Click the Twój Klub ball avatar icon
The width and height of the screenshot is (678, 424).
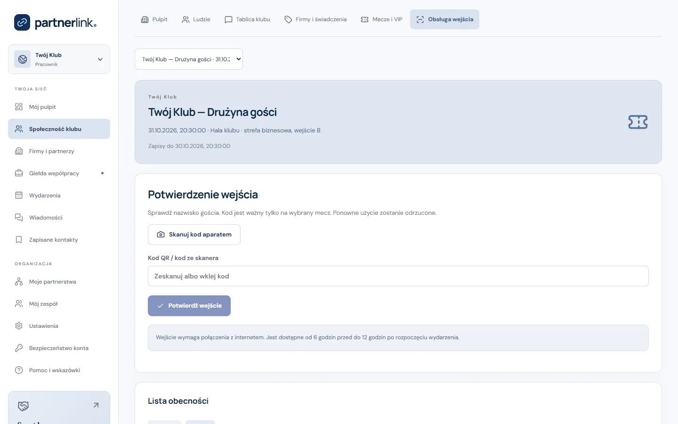(23, 59)
